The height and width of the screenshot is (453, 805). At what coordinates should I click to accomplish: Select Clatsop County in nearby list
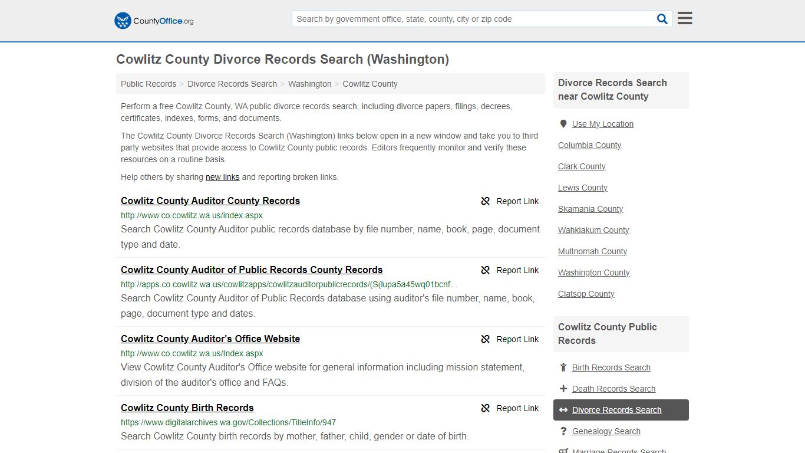click(586, 294)
